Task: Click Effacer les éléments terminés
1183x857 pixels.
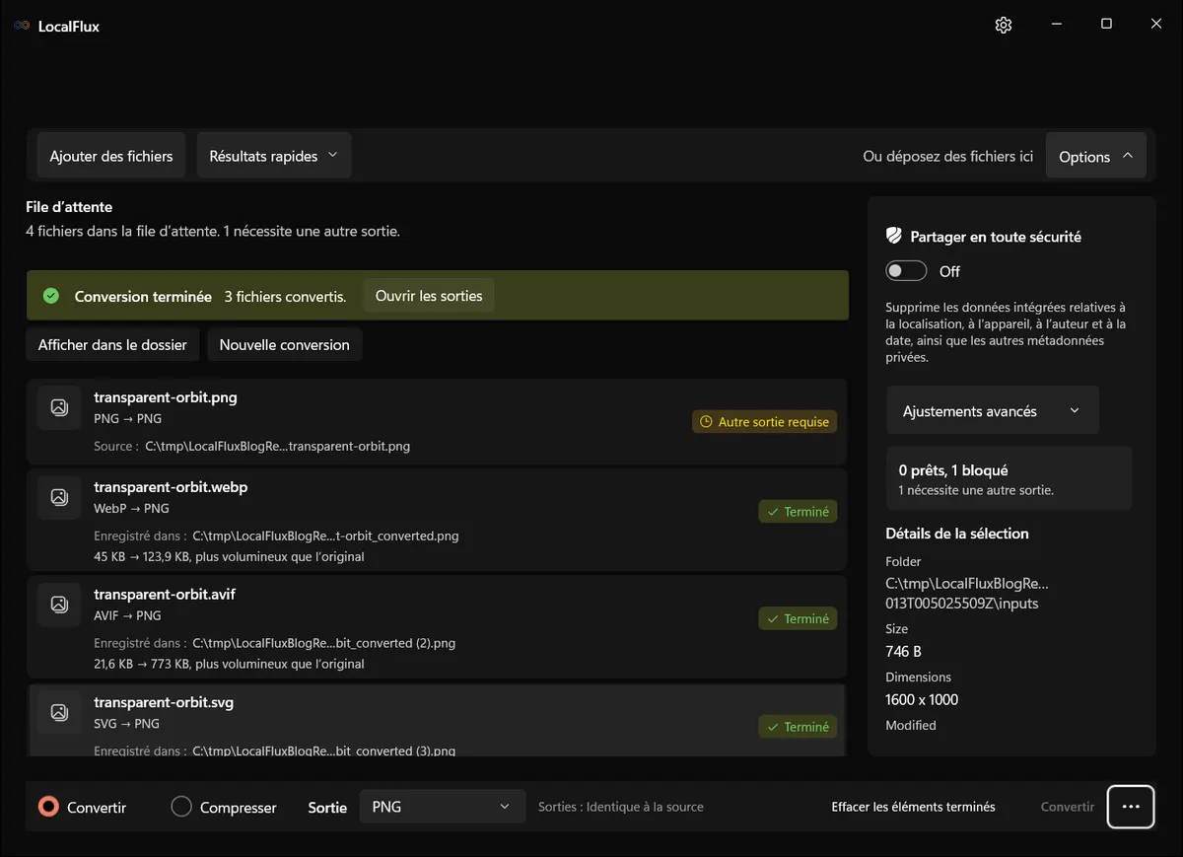Action: click(913, 807)
